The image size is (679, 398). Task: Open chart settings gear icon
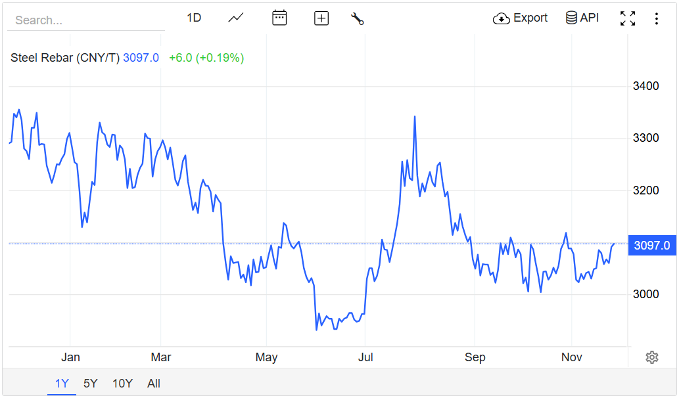pyautogui.click(x=651, y=357)
